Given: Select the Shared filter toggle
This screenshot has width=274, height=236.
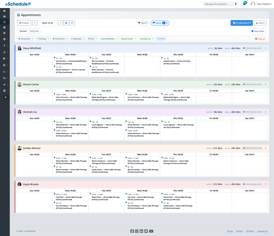Looking at the screenshot, I should 23,31.
